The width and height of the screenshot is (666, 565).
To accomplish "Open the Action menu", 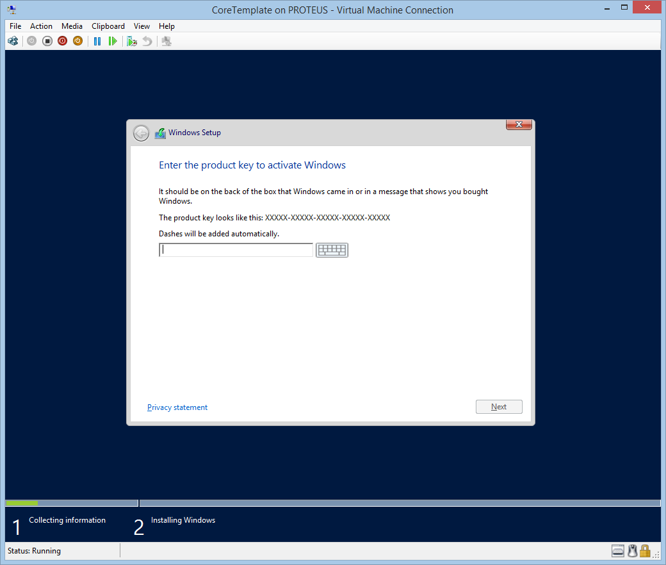I will pyautogui.click(x=42, y=26).
